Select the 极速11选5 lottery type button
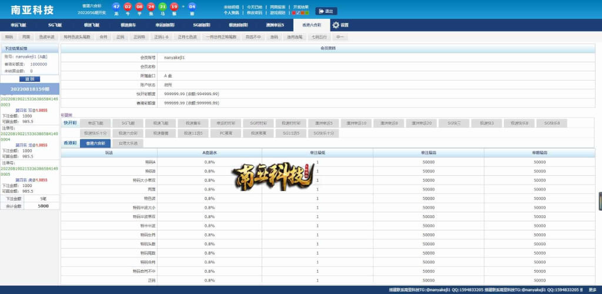 (x=193, y=133)
